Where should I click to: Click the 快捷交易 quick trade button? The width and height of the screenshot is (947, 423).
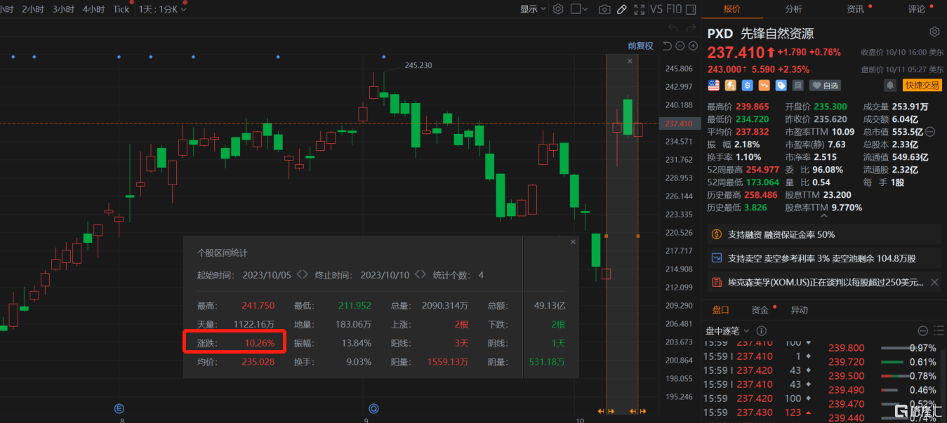(922, 86)
